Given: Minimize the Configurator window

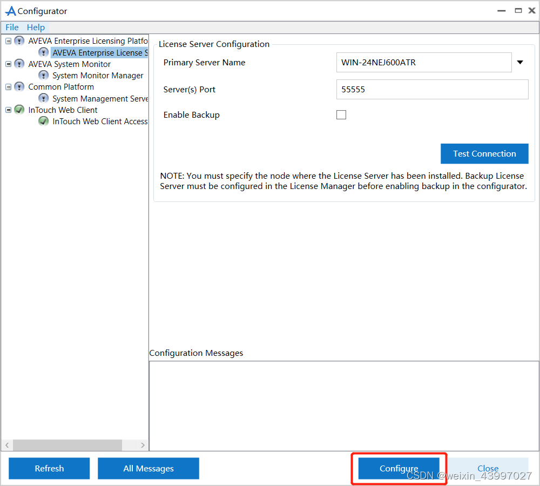Looking at the screenshot, I should [502, 11].
